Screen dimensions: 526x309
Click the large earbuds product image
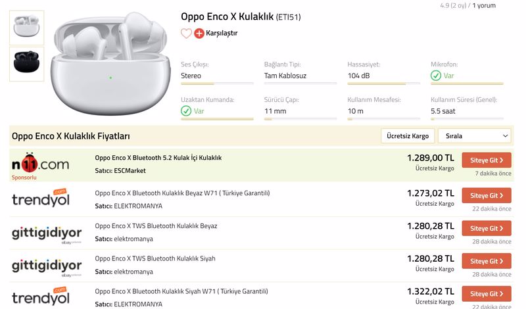click(x=110, y=64)
